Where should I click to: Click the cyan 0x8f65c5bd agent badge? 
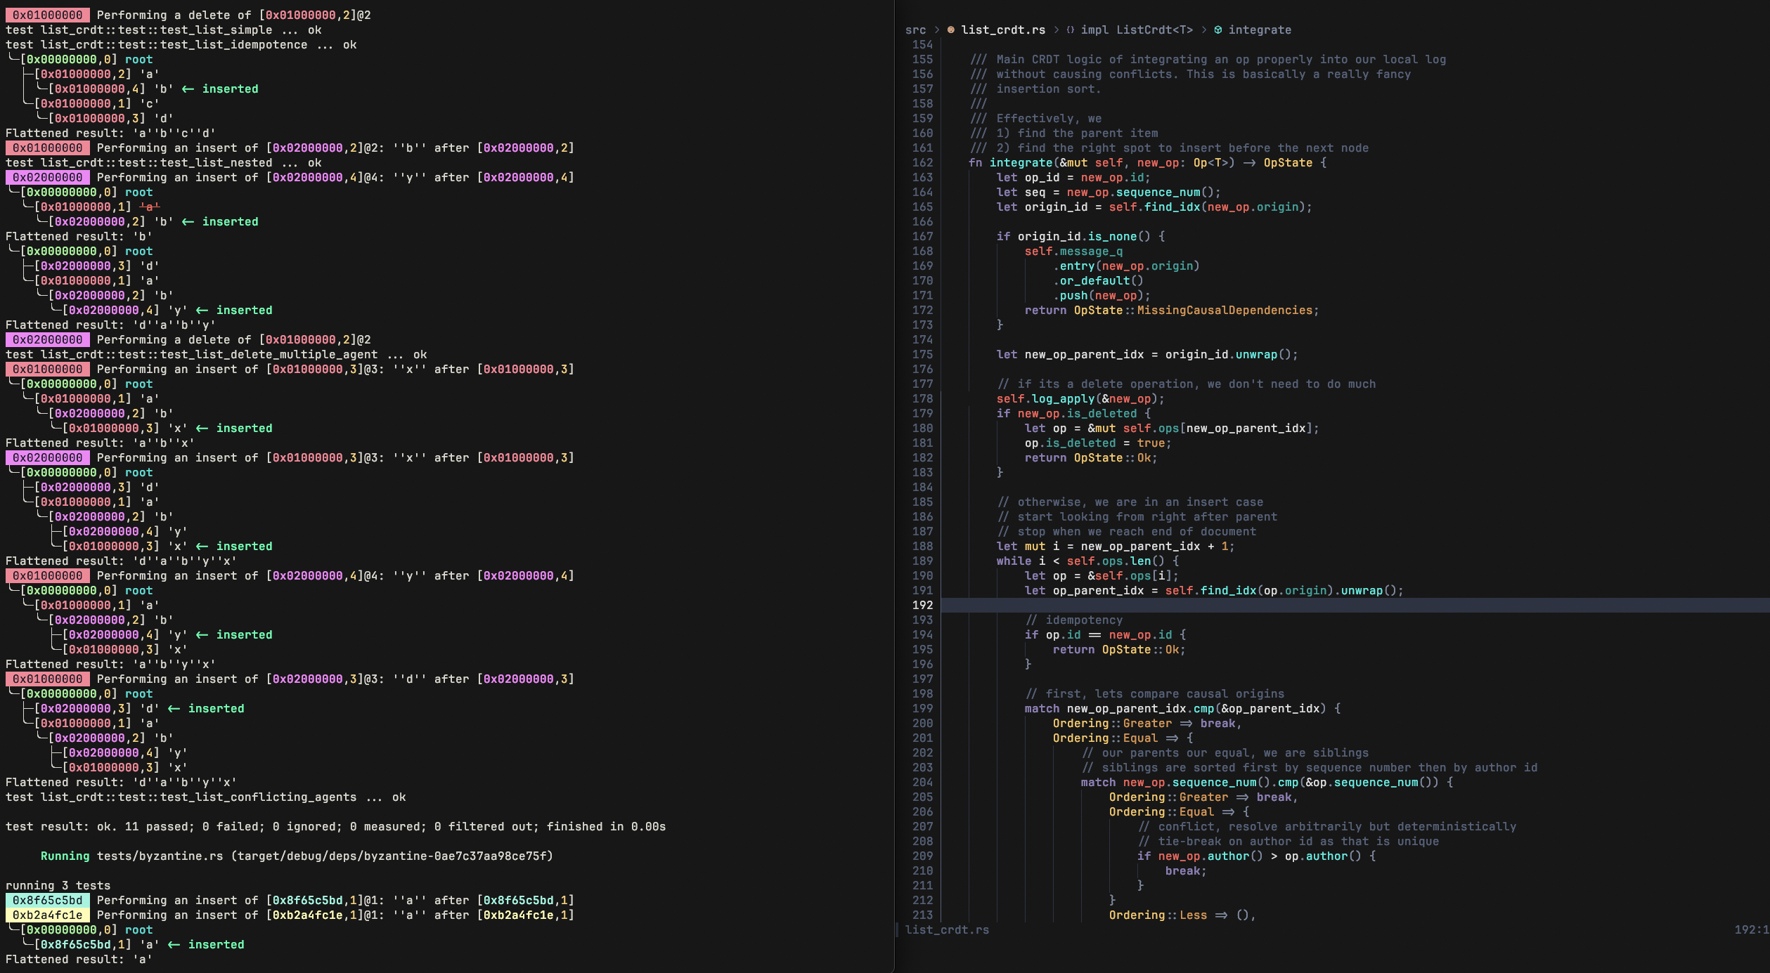point(47,900)
